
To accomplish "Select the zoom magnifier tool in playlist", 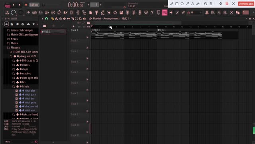I will point(80,19).
